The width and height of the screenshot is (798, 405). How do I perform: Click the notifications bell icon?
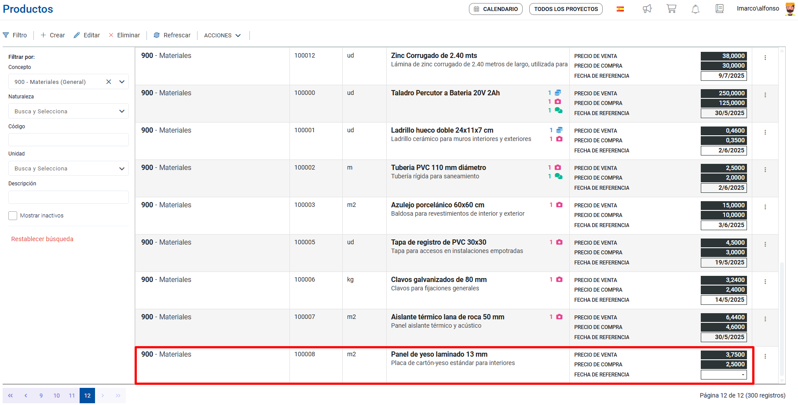[696, 9]
